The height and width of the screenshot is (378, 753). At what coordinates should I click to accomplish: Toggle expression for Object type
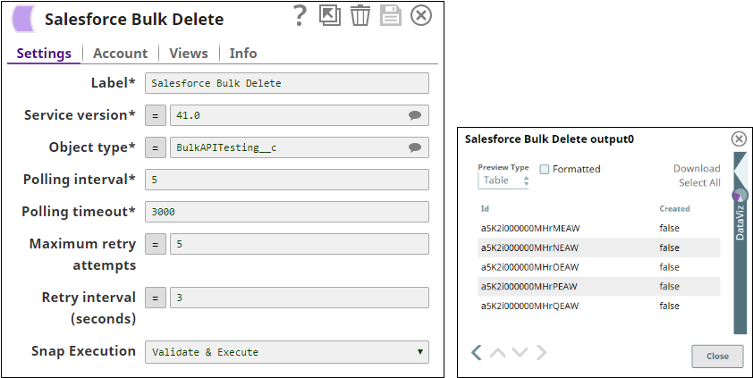(x=155, y=147)
